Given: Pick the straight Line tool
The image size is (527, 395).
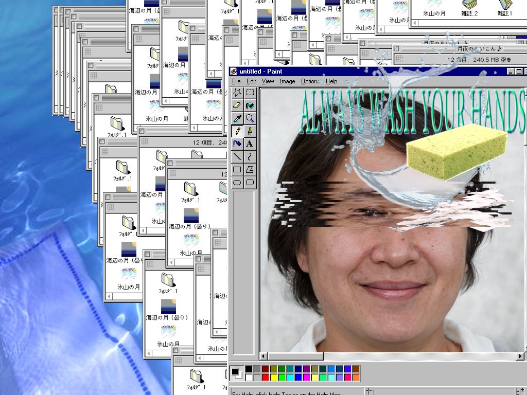Looking at the screenshot, I should 237,156.
